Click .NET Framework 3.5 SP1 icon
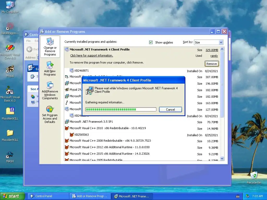The height and width of the screenshot is (200, 267). coord(67,122)
